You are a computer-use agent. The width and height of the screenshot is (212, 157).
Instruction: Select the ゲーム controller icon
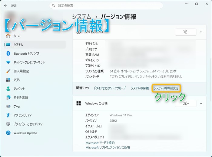coord(8,107)
